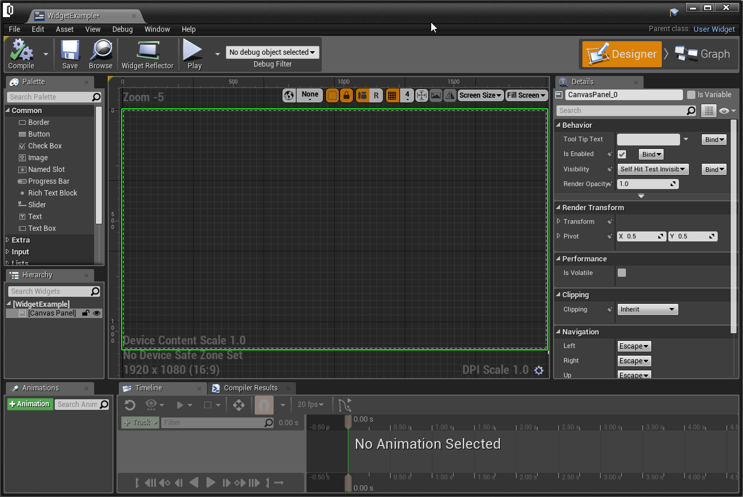Image resolution: width=743 pixels, height=497 pixels.
Task: Open the Visibility dropdown in Details
Action: tap(652, 169)
